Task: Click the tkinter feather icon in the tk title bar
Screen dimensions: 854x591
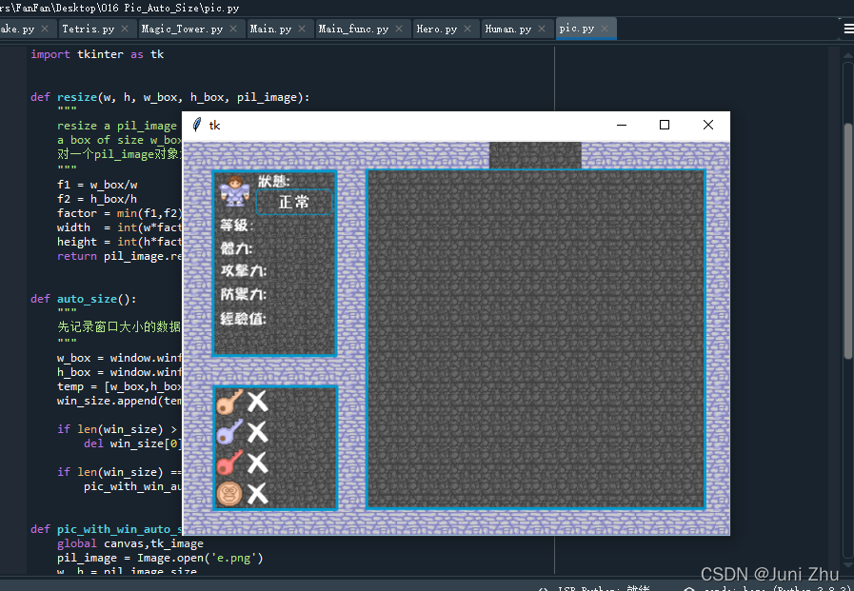Action: click(x=196, y=125)
